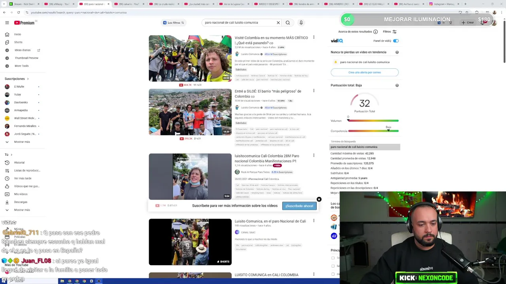
Task: Click the vidIQ logo
Action: [x=337, y=41]
